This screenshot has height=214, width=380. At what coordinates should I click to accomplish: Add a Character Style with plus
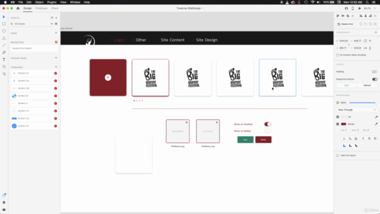pos(56,58)
